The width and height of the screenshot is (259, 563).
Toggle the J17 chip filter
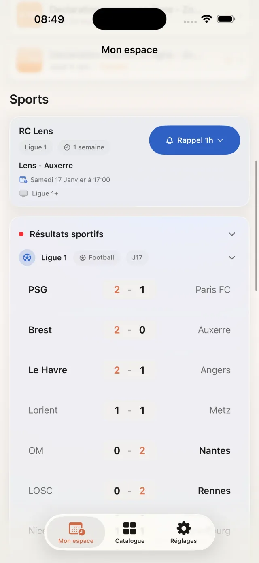pyautogui.click(x=137, y=257)
